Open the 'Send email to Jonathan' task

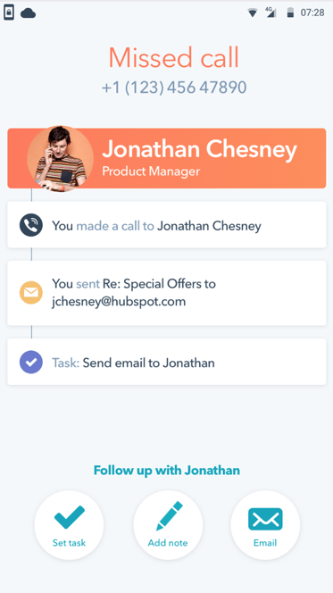(x=167, y=362)
